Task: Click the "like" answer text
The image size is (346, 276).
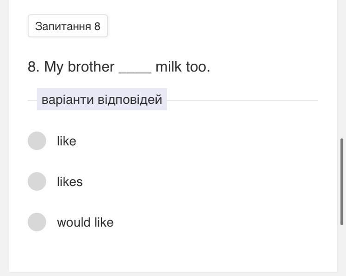Action: tap(67, 141)
